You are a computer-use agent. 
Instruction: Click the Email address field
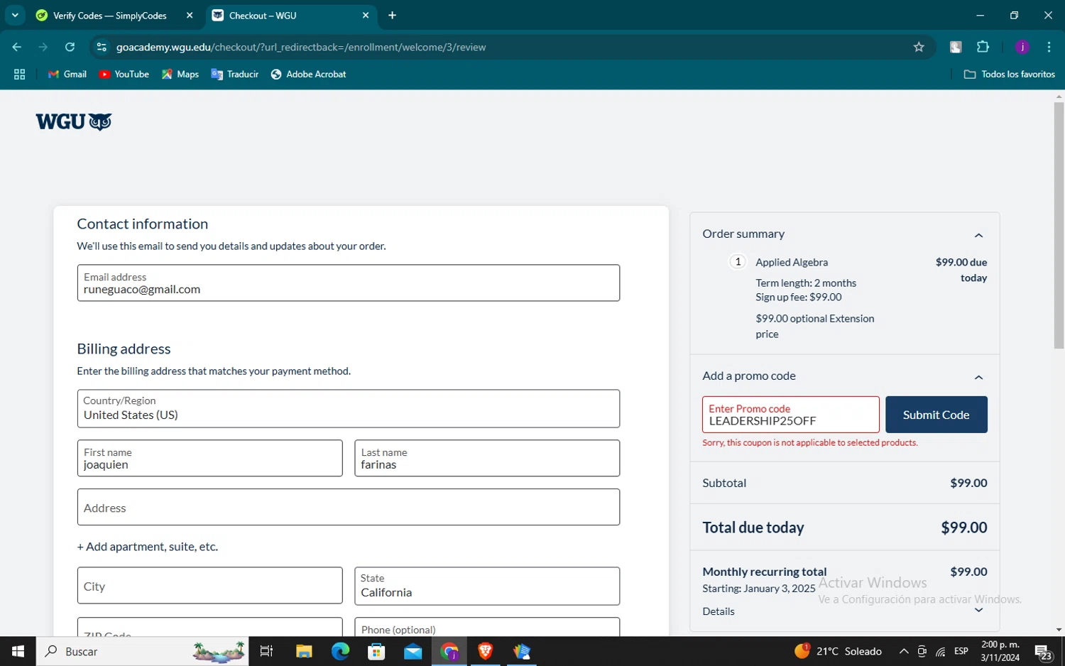(x=348, y=283)
